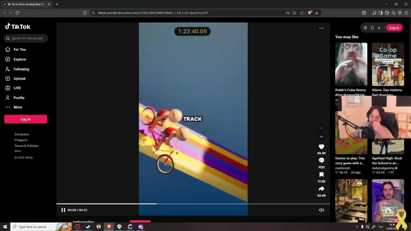Bookmark this page in address bar

pyautogui.click(x=85, y=13)
